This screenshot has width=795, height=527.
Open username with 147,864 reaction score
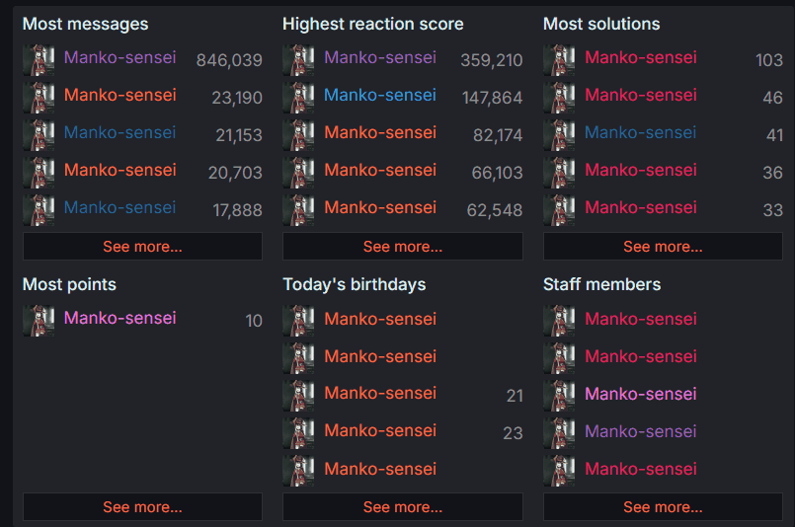click(380, 95)
